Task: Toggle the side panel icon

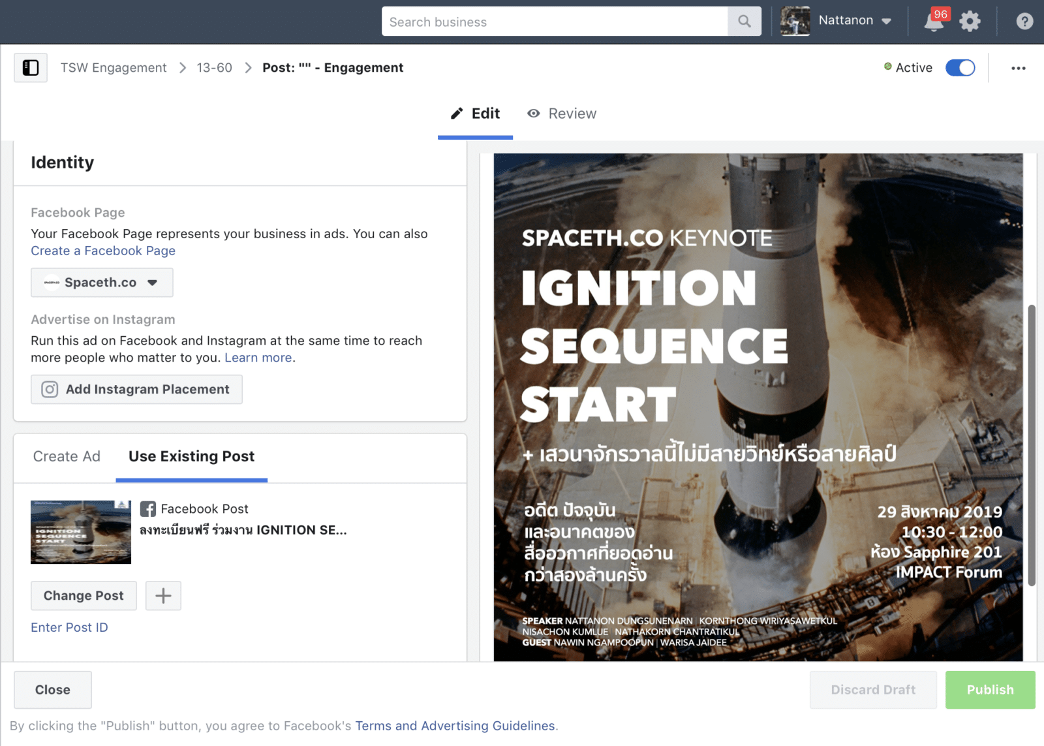Action: [31, 68]
